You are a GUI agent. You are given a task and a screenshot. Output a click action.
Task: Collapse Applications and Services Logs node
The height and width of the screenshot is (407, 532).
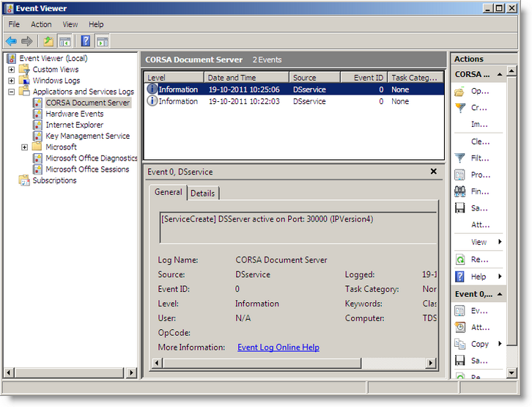12,92
